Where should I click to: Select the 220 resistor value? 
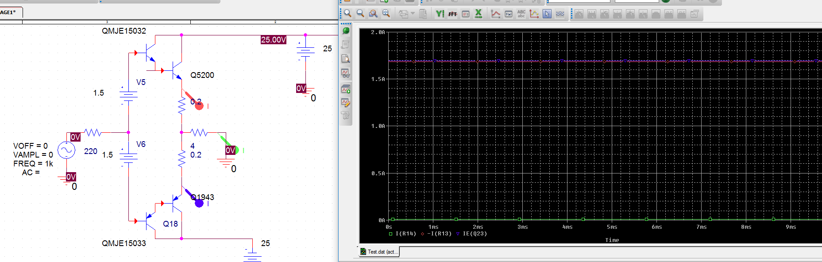(x=91, y=151)
